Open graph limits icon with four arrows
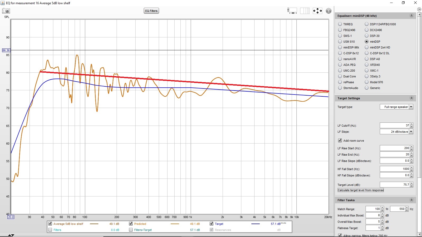The height and width of the screenshot is (237, 422). click(317, 11)
